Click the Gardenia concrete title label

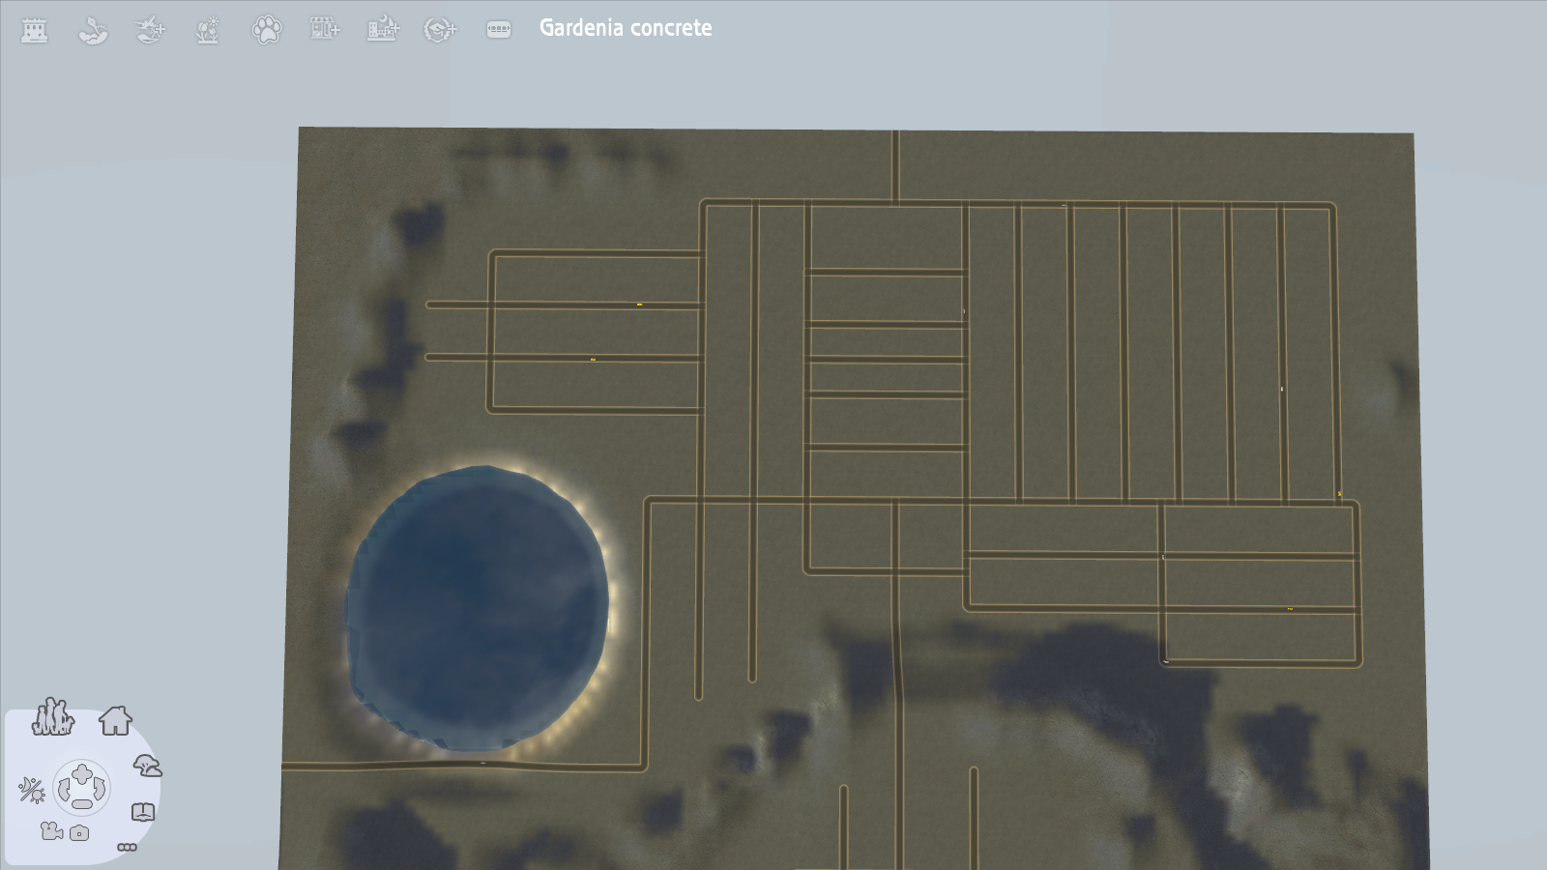(625, 28)
